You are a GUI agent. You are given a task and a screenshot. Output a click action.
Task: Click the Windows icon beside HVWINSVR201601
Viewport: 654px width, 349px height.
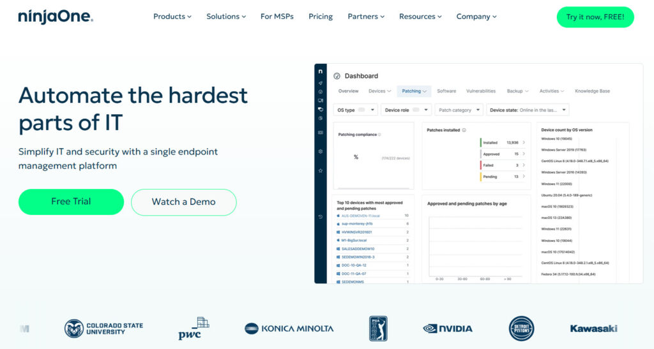[338, 232]
